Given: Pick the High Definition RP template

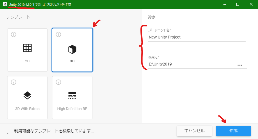Looking at the screenshot, I should pyautogui.click(x=72, y=98).
